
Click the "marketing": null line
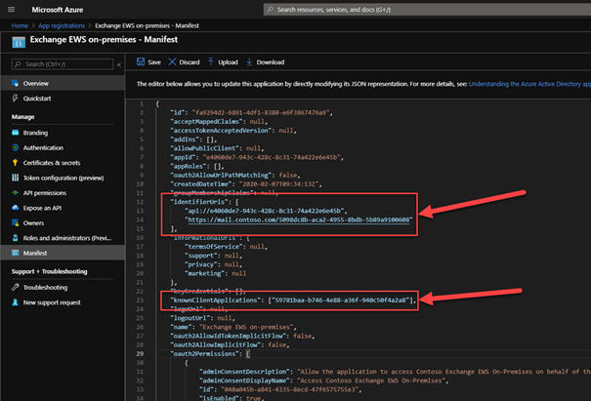click(215, 273)
